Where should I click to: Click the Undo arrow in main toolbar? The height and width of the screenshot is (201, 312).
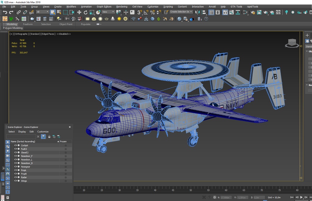tap(5, 12)
